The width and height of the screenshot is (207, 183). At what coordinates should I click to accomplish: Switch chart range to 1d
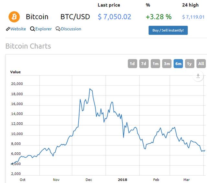tap(132, 64)
